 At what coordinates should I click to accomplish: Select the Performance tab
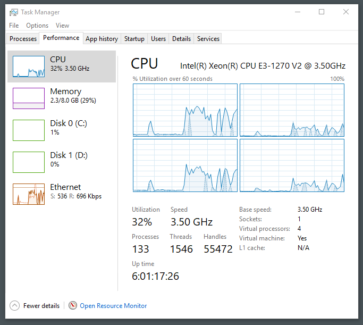[61, 38]
